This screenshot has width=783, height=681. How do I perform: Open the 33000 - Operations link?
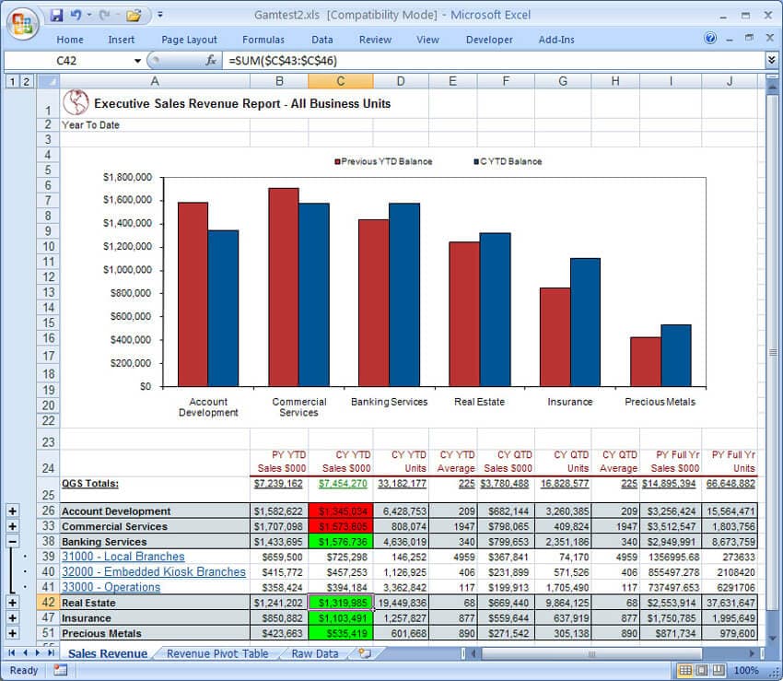click(111, 587)
